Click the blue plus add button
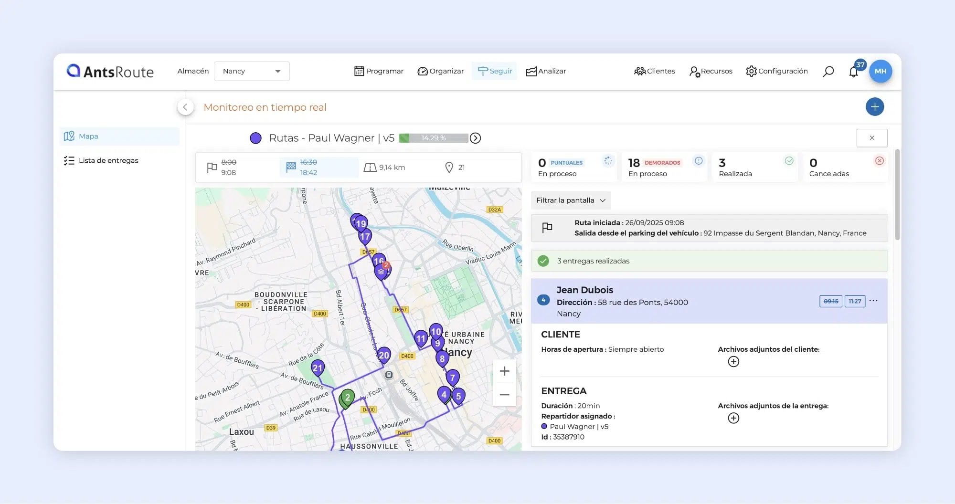The image size is (955, 504). click(x=874, y=107)
